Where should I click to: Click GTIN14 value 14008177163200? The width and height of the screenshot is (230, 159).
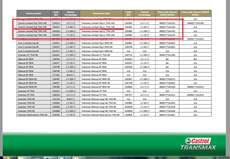[195, 23]
